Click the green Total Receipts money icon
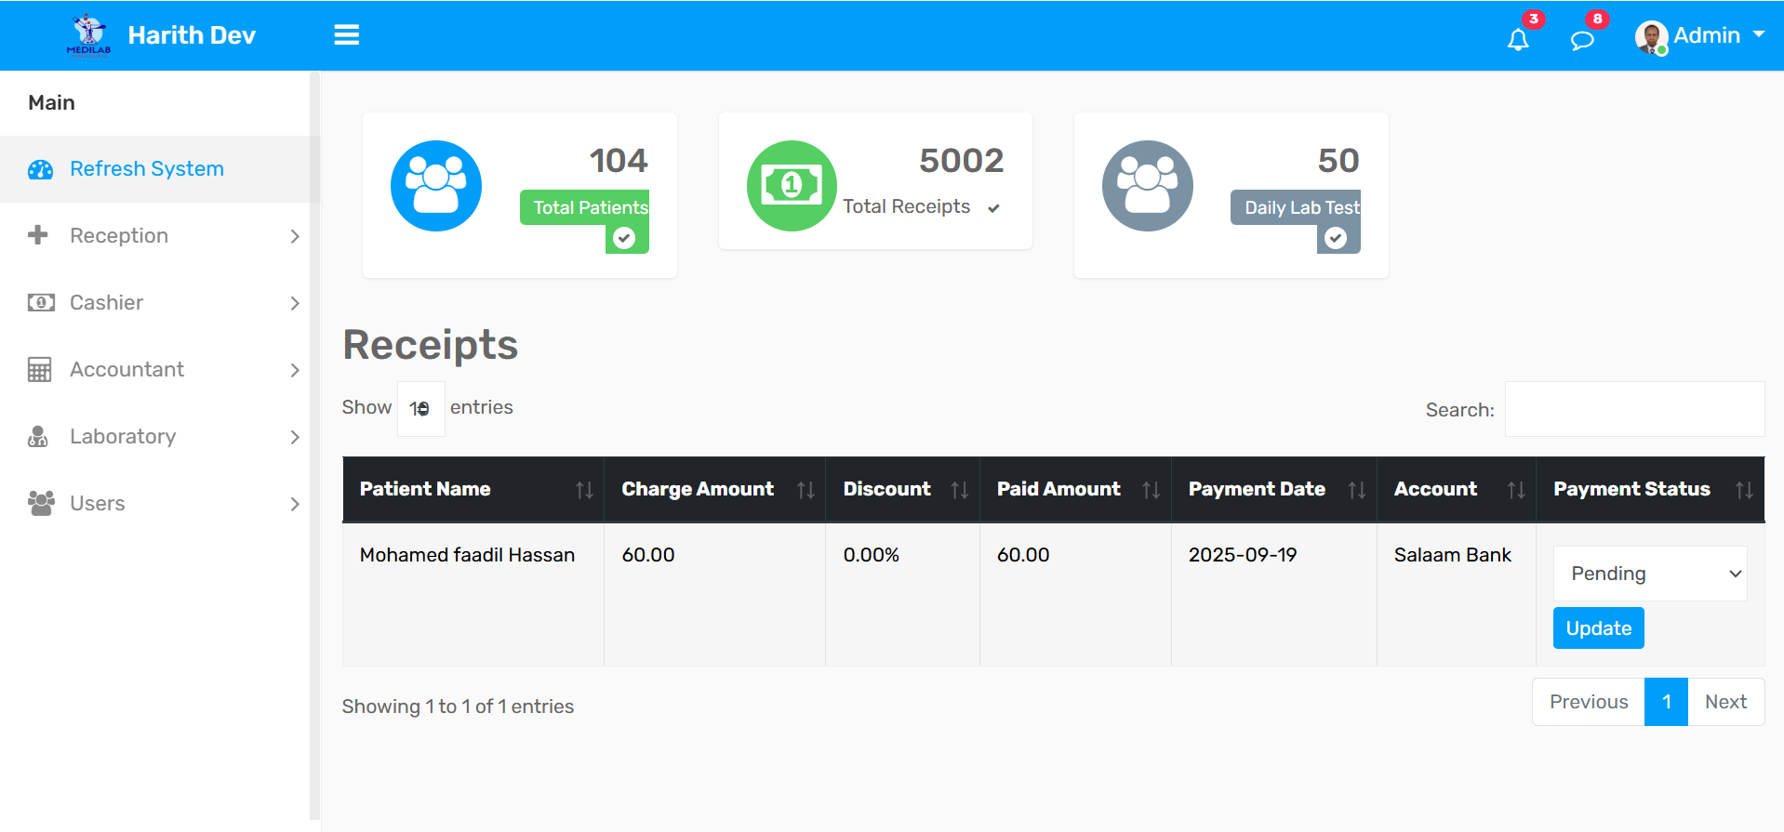This screenshot has height=832, width=1784. (791, 186)
